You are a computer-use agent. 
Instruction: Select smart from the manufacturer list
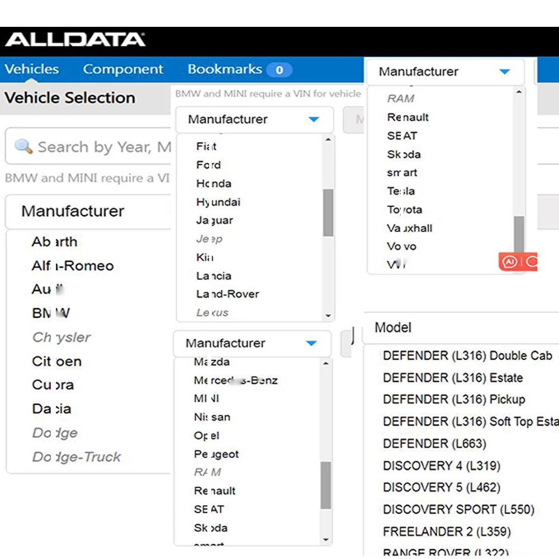402,173
